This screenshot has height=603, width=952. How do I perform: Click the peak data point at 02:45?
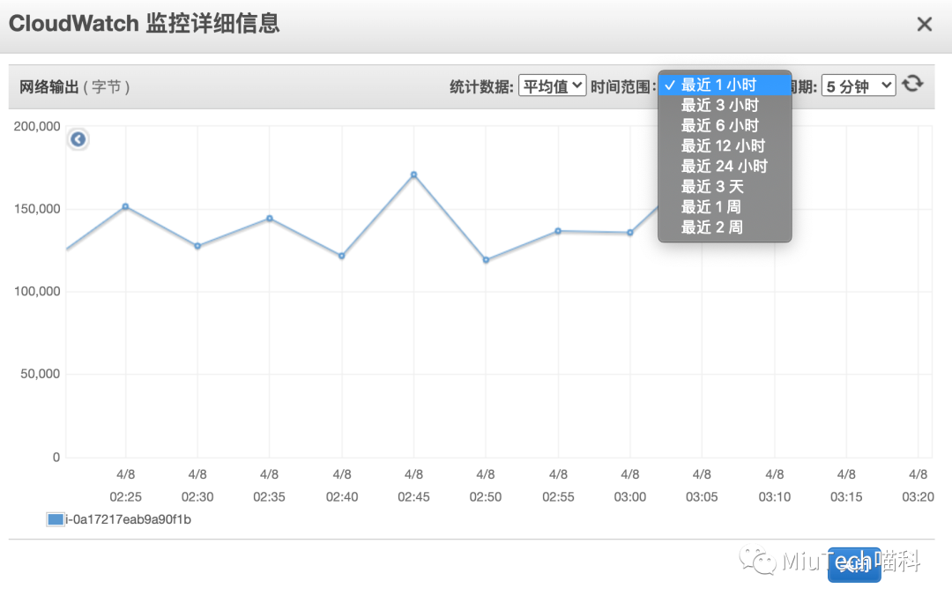click(413, 175)
